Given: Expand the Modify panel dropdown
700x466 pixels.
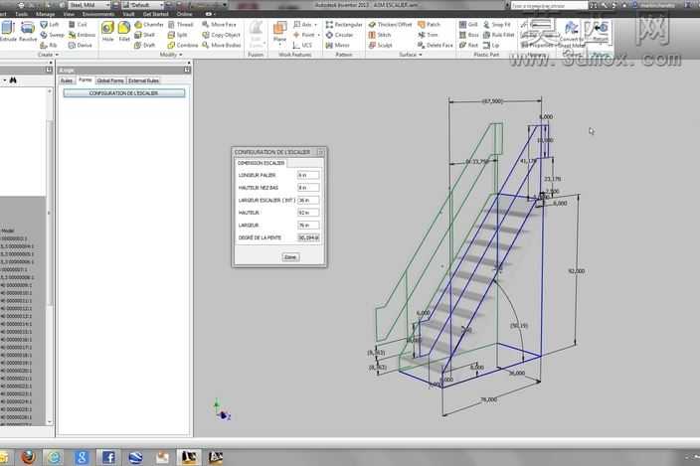Looking at the screenshot, I should click(x=171, y=55).
